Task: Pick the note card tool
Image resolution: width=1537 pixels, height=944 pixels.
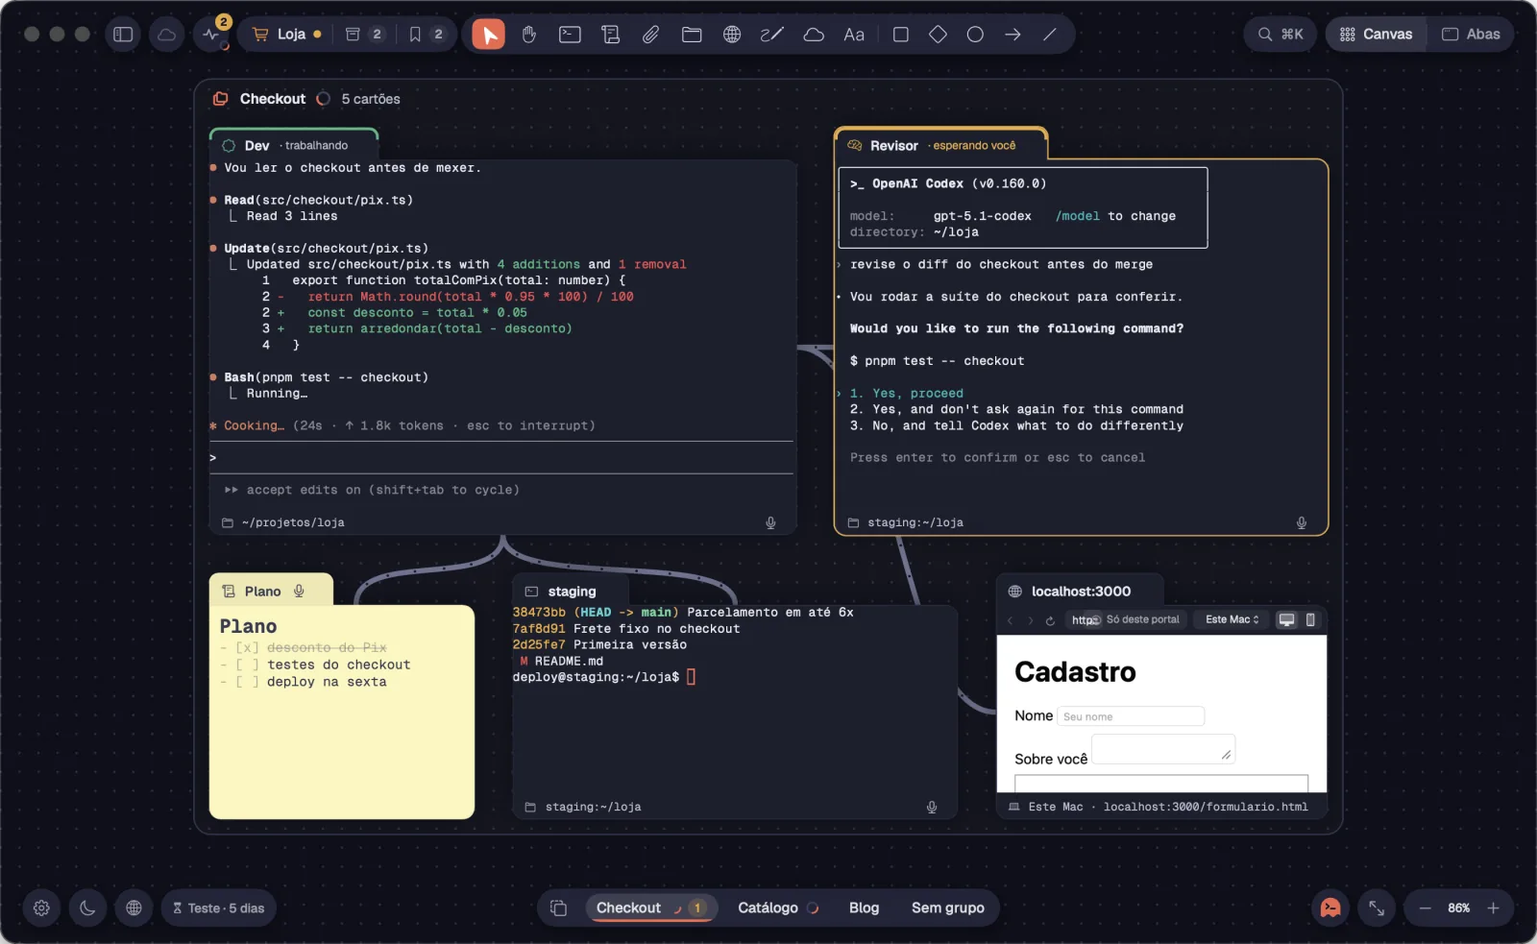Action: (x=610, y=35)
